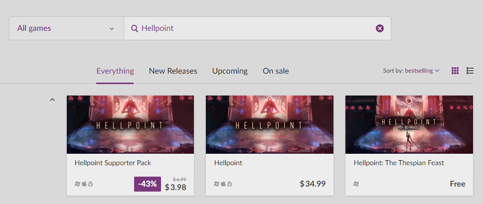The image size is (483, 204).
Task: Click the -43% discount badge
Action: click(148, 184)
